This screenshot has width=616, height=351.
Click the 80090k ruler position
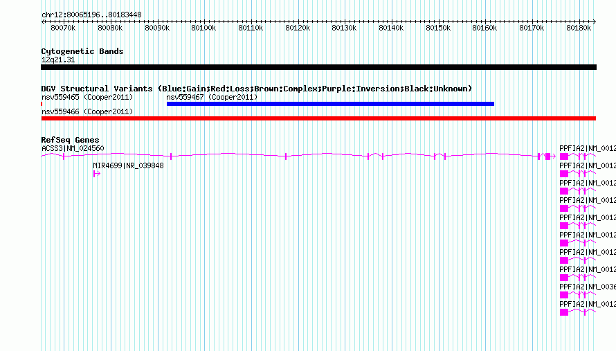(x=157, y=28)
